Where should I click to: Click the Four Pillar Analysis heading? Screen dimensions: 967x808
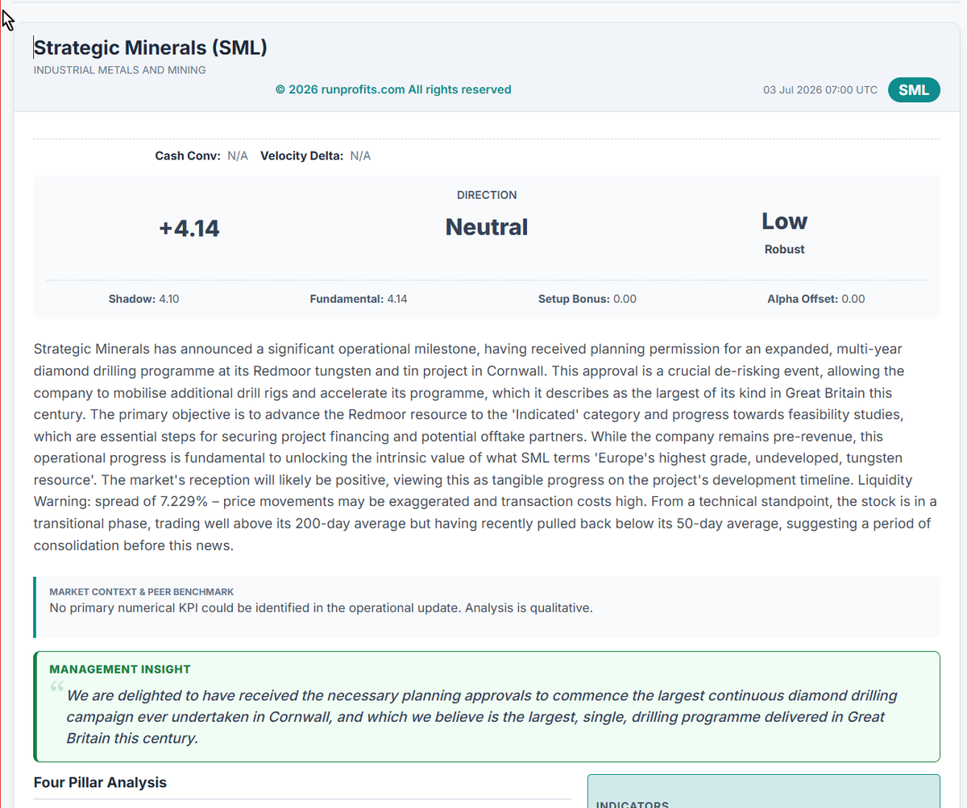pos(100,782)
